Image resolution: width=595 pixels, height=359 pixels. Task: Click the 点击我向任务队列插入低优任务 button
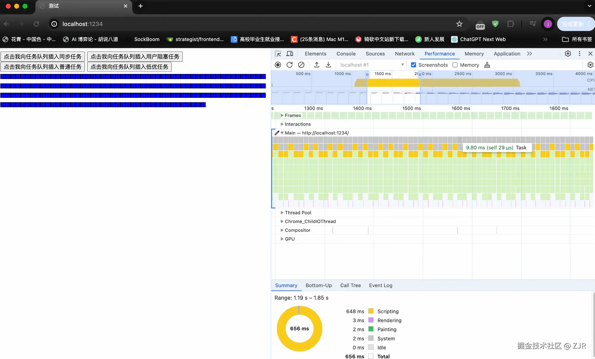pyautogui.click(x=129, y=67)
